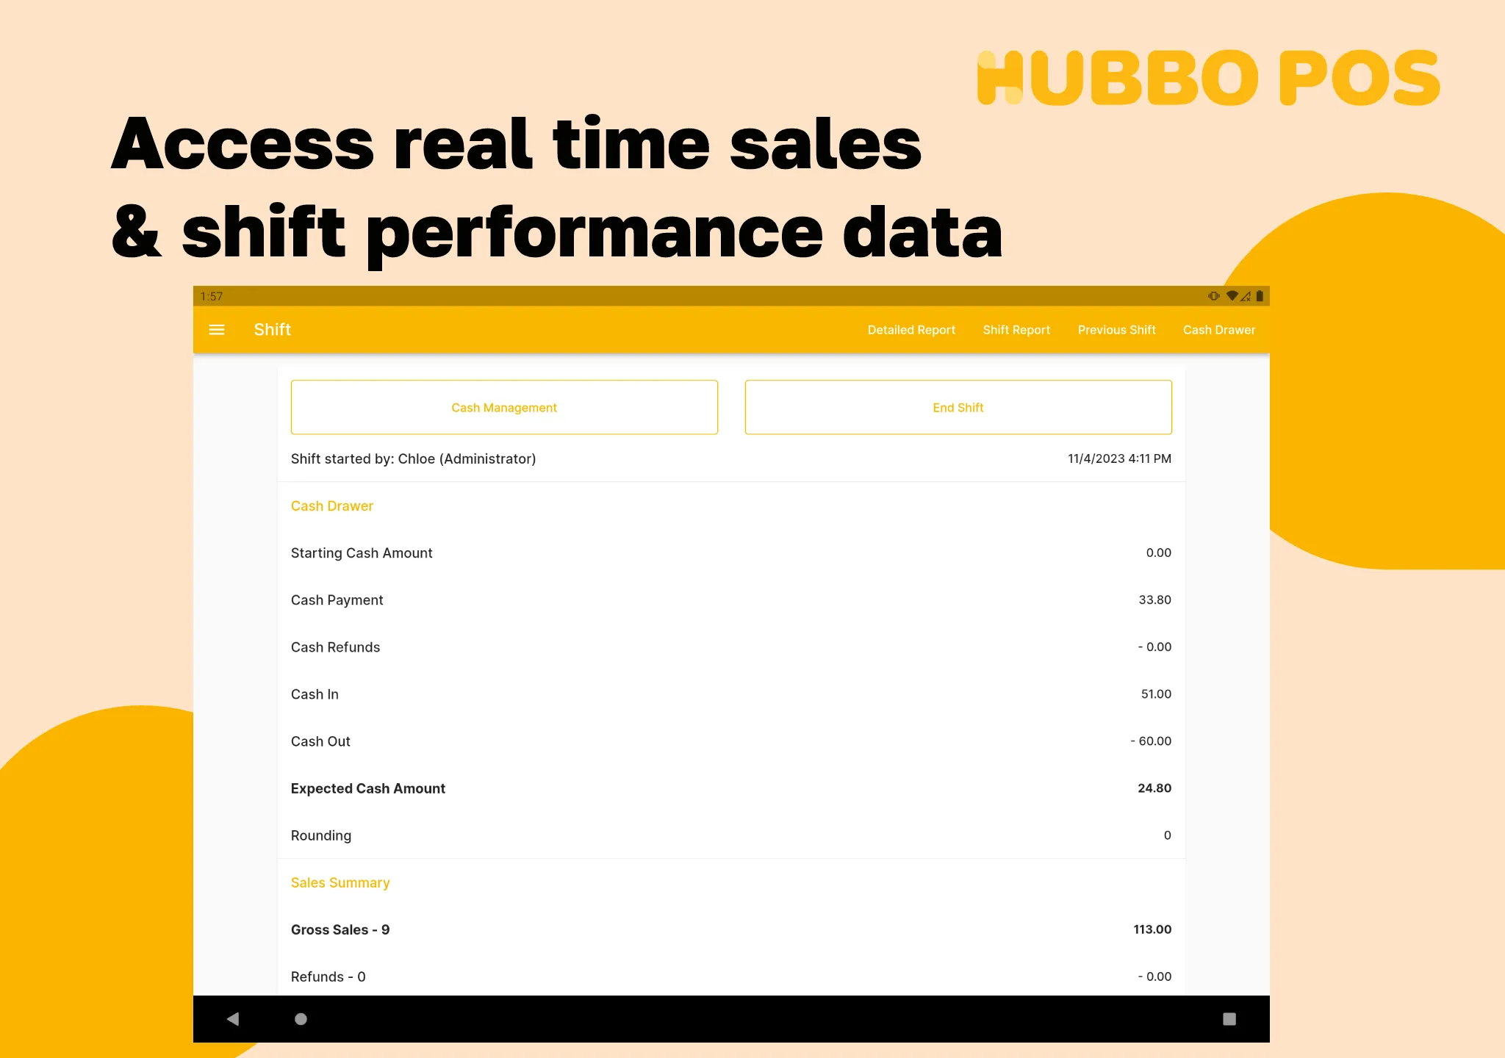Click the Cash Management button
1505x1058 pixels.
pyautogui.click(x=502, y=406)
